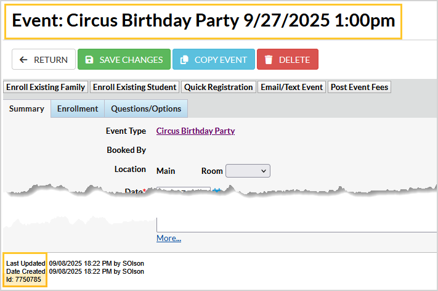Open the Circus Birthday Party event type link
Viewport: 438px width, 291px height.
point(195,131)
